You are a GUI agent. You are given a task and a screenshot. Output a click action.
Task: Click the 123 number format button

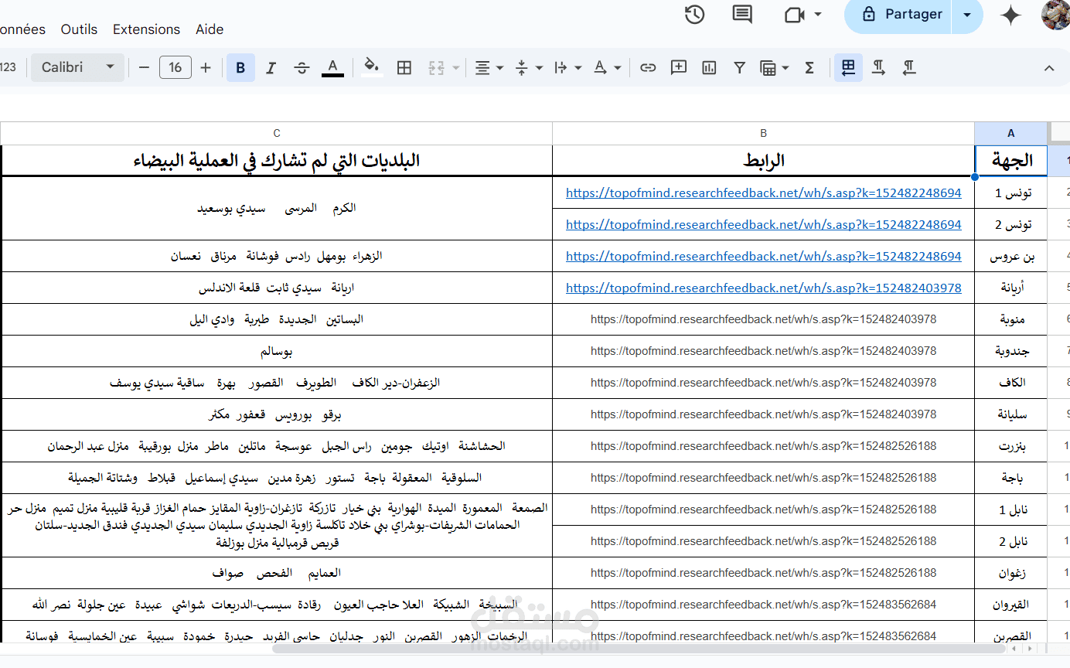point(8,67)
